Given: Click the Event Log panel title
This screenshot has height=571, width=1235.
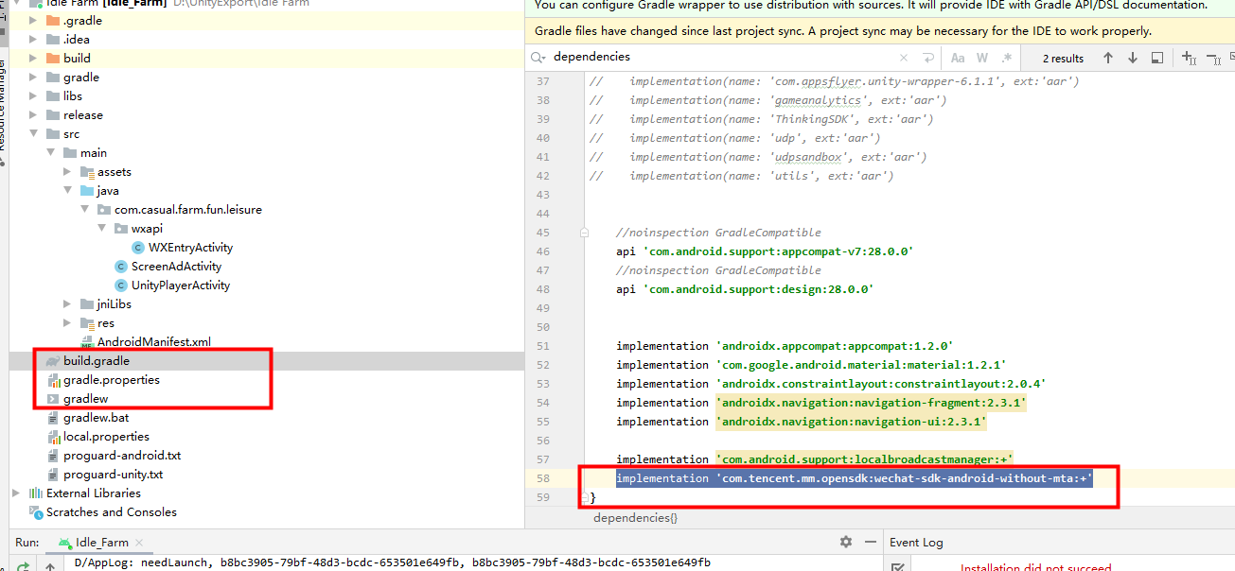Looking at the screenshot, I should pyautogui.click(x=916, y=543).
